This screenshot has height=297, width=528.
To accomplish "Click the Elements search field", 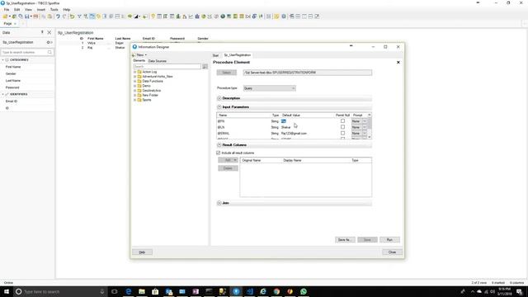I will (x=167, y=67).
